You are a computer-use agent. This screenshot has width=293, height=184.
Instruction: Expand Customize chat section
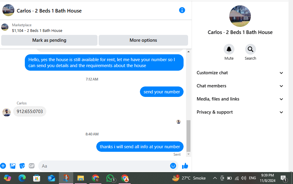pyautogui.click(x=240, y=73)
